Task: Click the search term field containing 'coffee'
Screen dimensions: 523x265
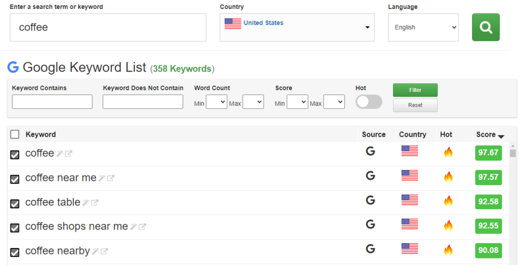Action: tap(108, 27)
